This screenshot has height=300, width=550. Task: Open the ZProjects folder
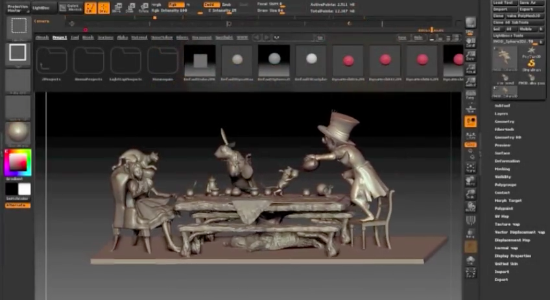pos(52,64)
